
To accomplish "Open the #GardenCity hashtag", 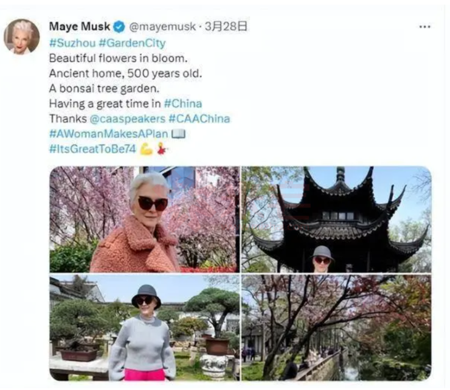I will pos(132,43).
